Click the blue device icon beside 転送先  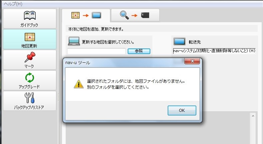tap(179, 41)
